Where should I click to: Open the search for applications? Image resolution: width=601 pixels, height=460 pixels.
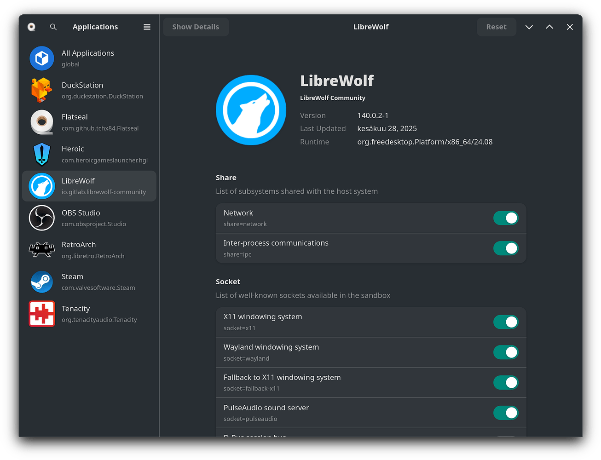click(53, 27)
